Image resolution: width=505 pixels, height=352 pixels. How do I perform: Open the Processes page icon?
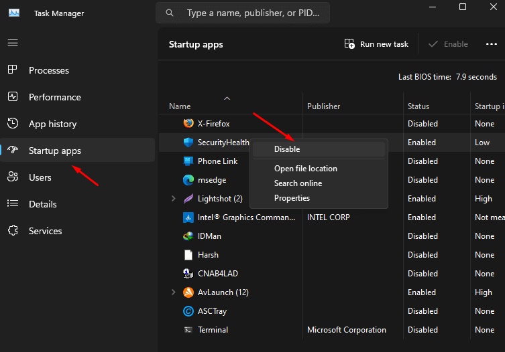tap(12, 70)
